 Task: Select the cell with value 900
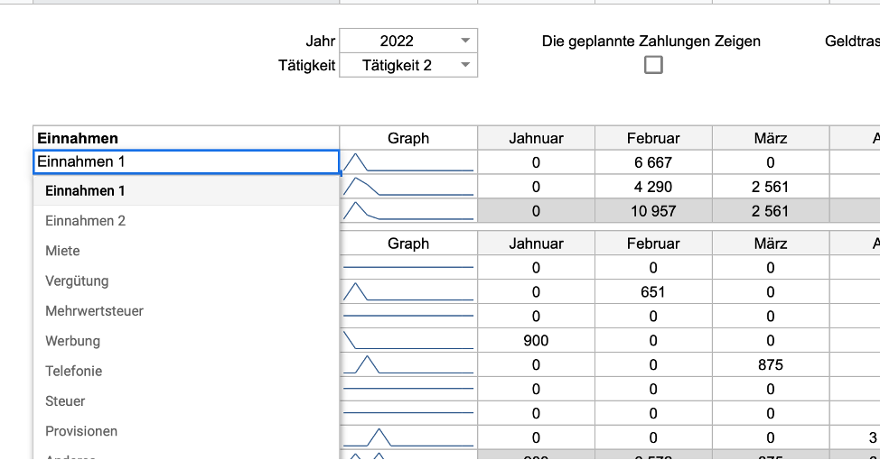click(536, 341)
